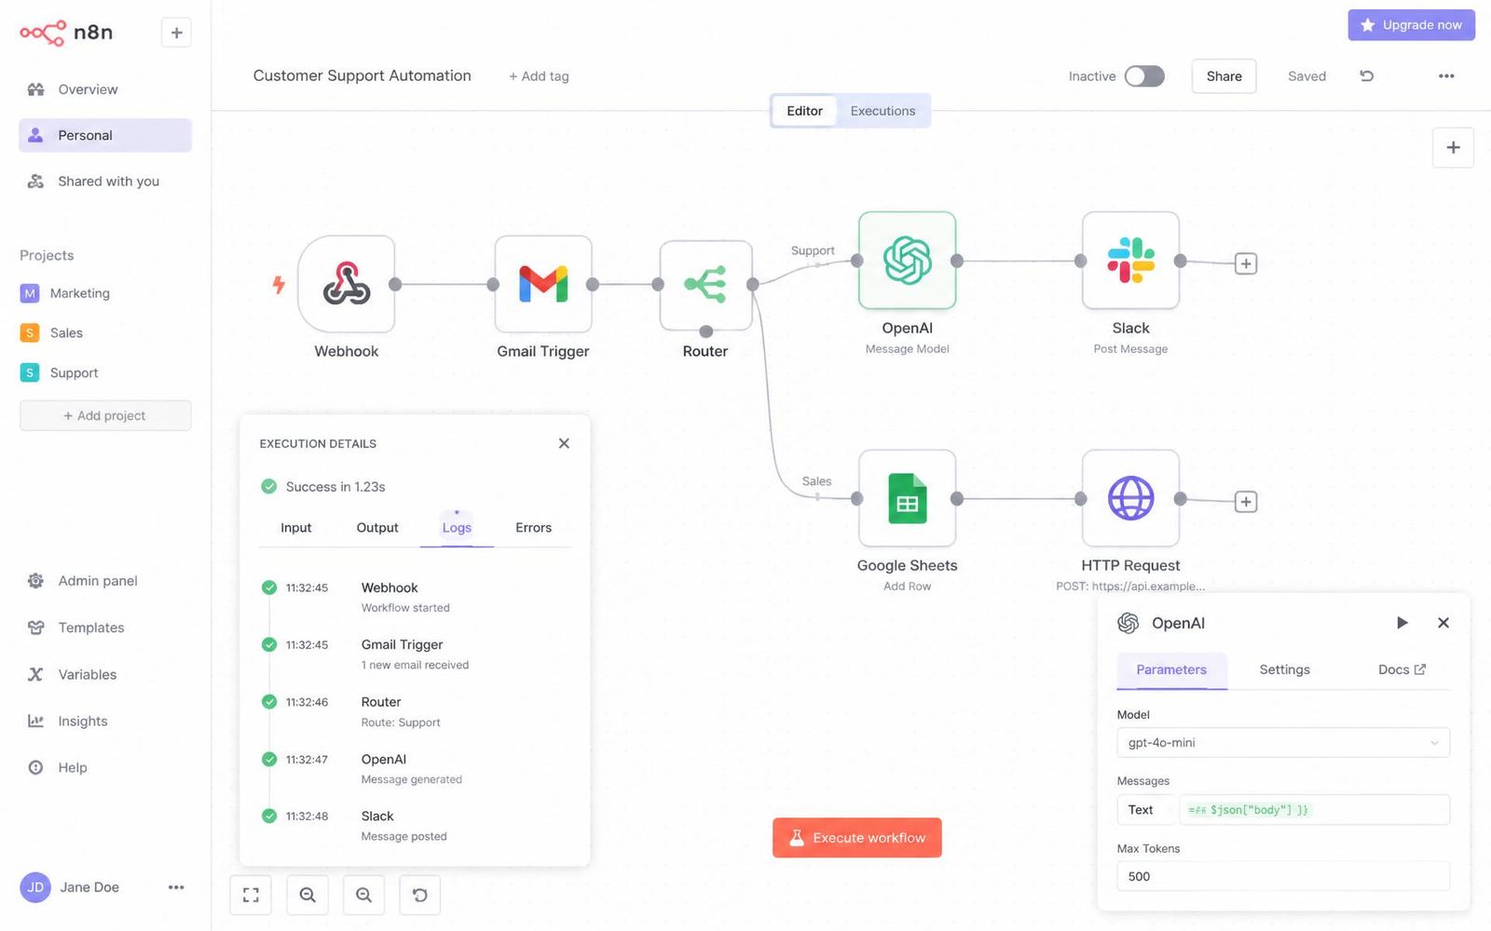Viewport: 1491px width, 931px height.
Task: Open the Settings tab in OpenAI panel
Action: (1284, 669)
